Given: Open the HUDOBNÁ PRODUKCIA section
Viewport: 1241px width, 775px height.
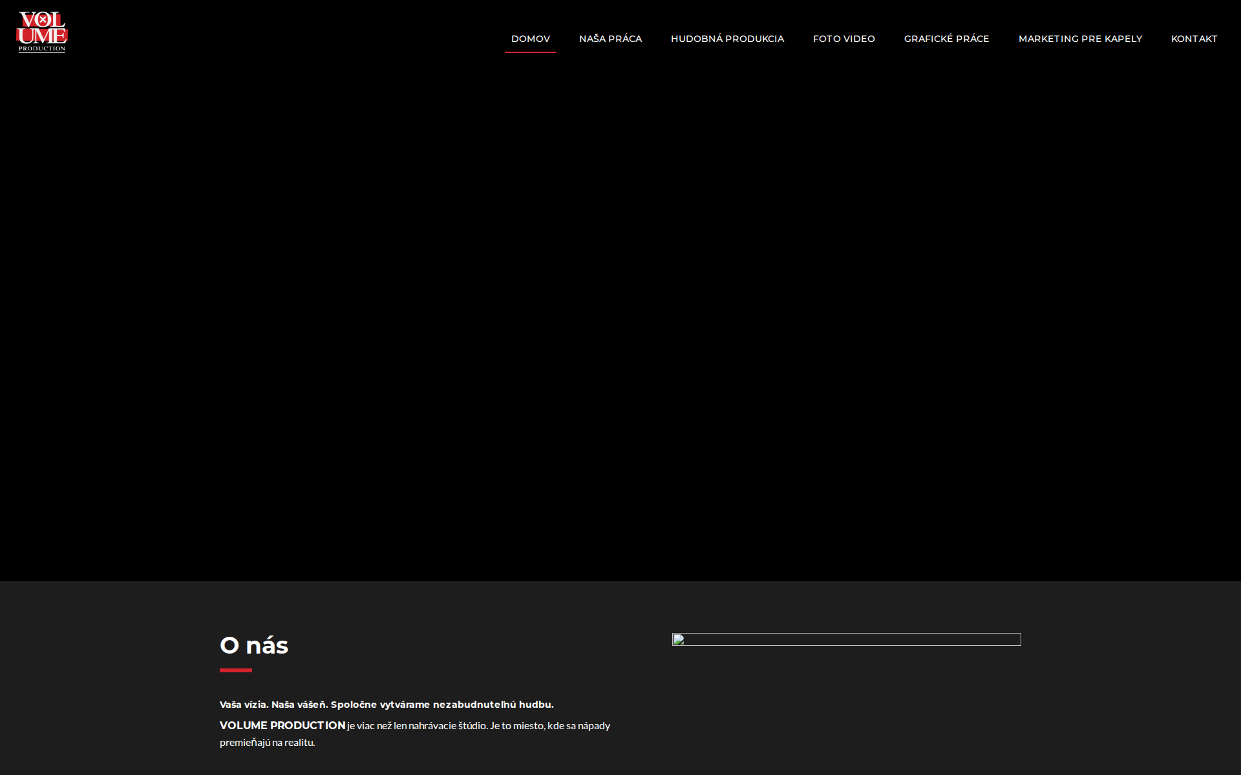Looking at the screenshot, I should (727, 39).
